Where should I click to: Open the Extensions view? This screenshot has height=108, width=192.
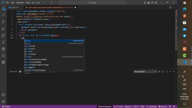3,35
